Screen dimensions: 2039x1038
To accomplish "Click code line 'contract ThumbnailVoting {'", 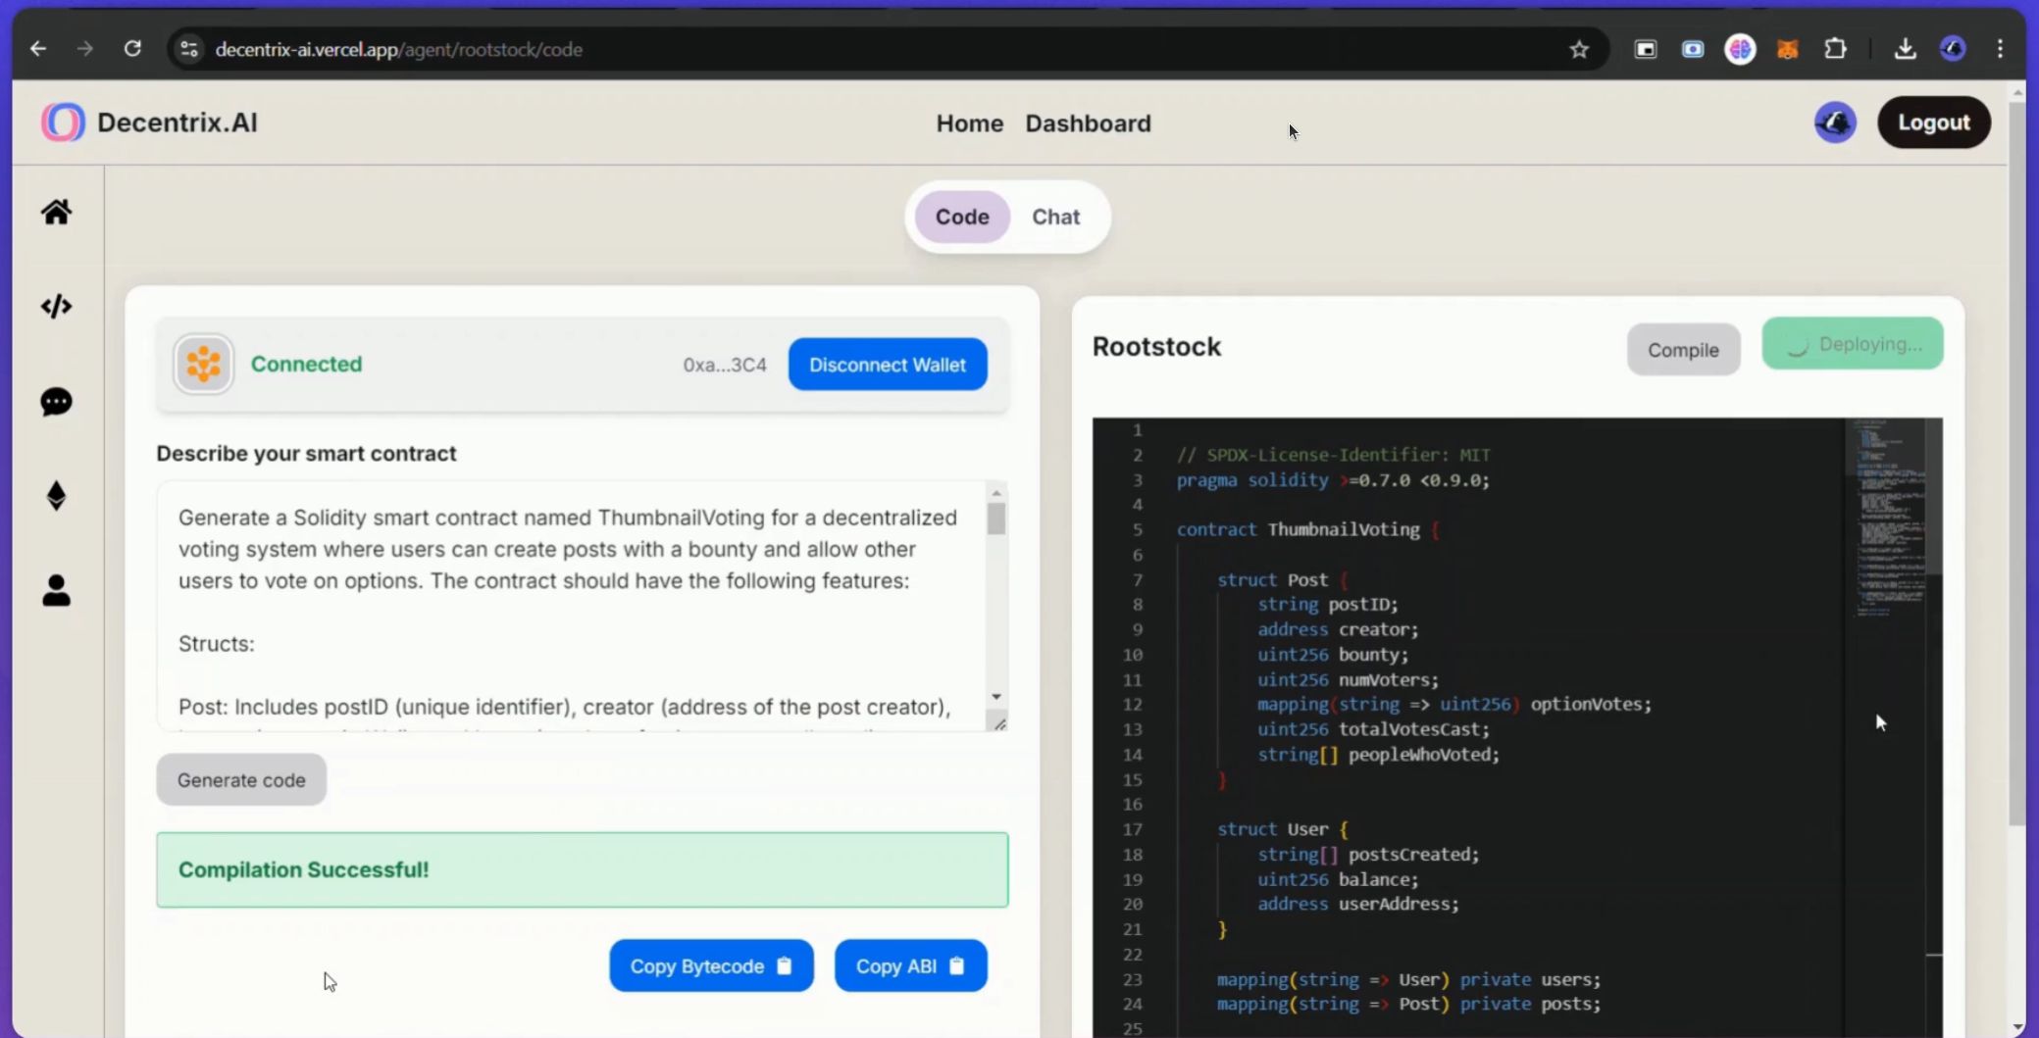I will pos(1308,530).
